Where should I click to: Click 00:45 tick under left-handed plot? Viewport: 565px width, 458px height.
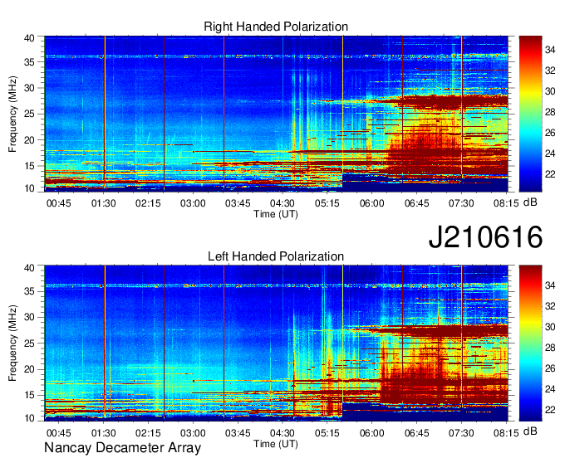coord(59,433)
